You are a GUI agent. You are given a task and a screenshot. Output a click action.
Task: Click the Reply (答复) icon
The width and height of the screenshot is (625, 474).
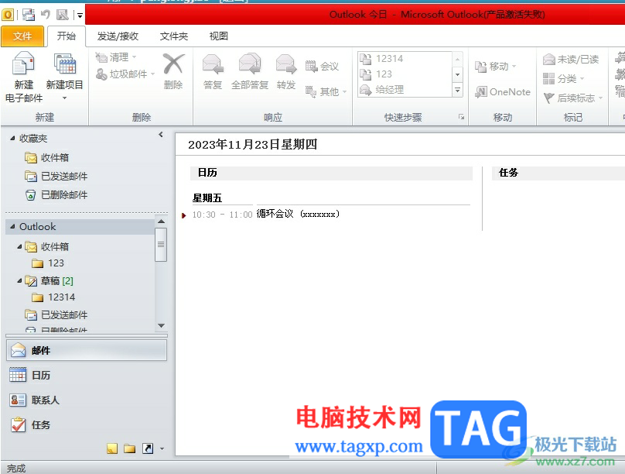click(213, 64)
